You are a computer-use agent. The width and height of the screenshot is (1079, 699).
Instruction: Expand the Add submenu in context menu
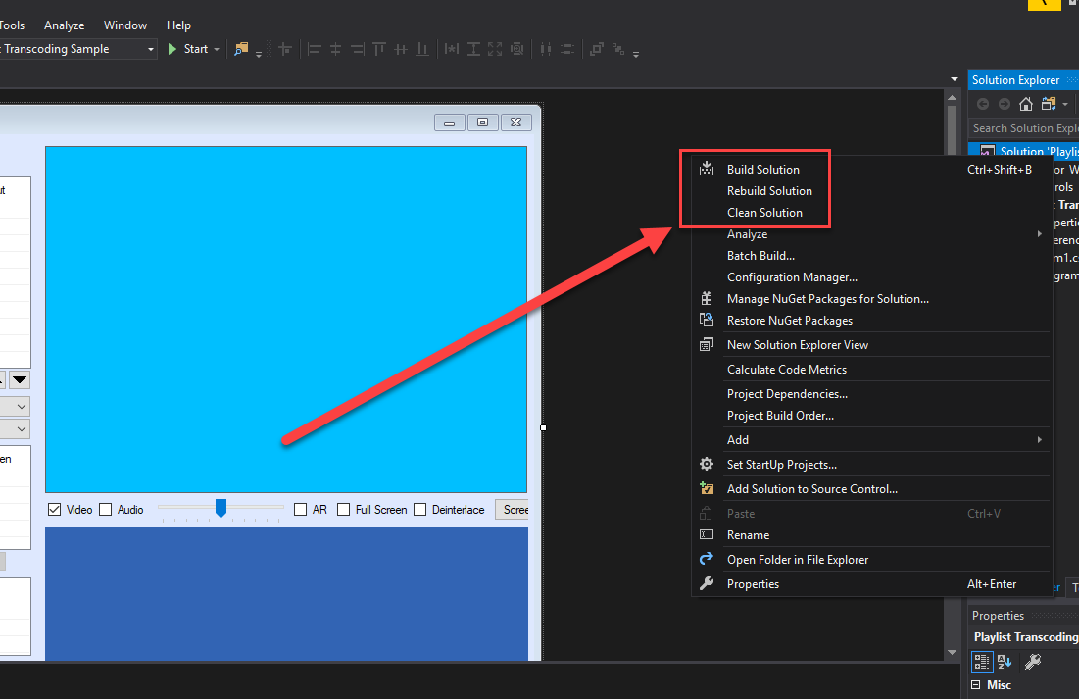click(x=1040, y=440)
